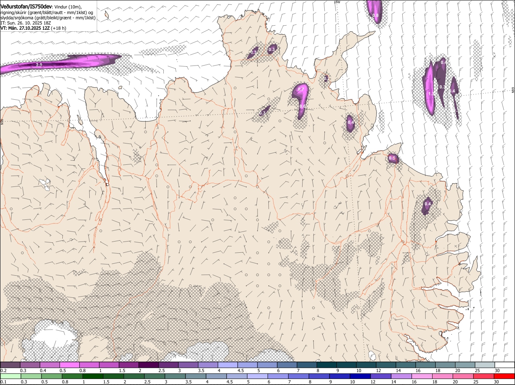Click the 0.5 value on the map

(392, 158)
